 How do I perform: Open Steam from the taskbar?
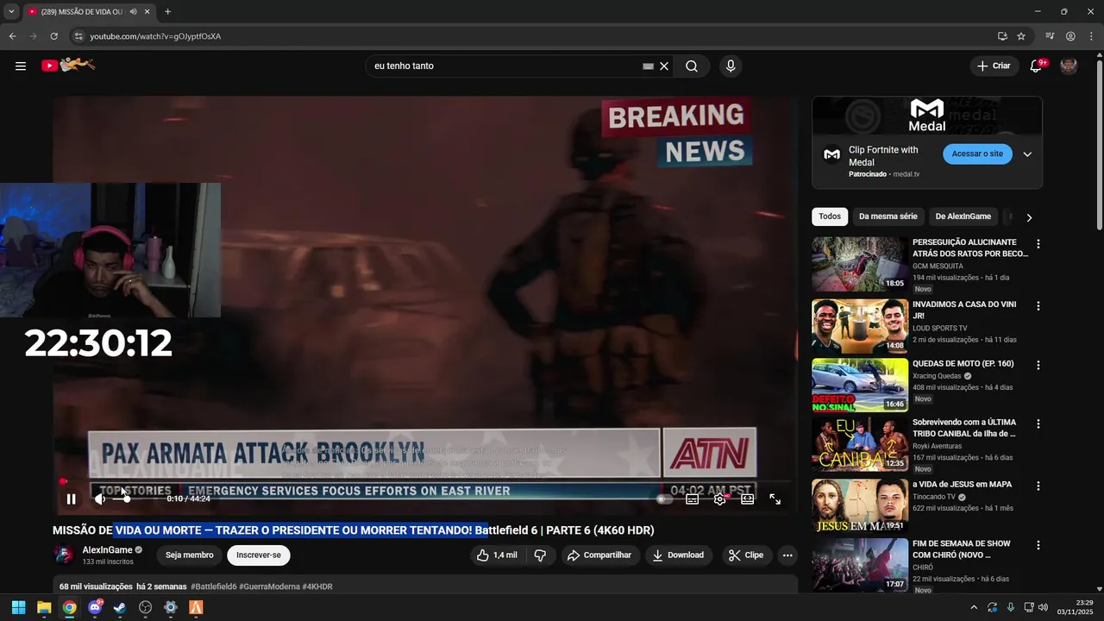pyautogui.click(x=120, y=607)
